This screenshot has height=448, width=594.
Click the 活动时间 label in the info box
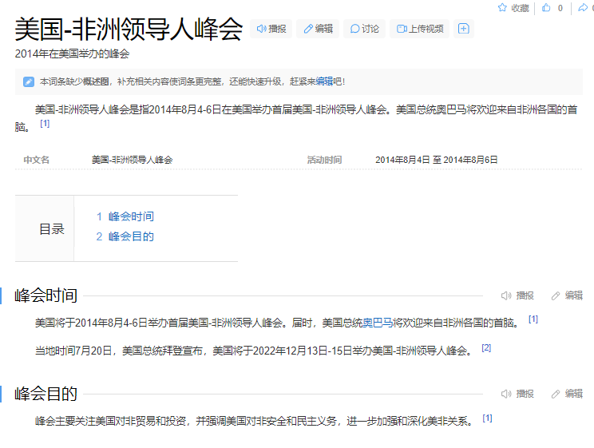(x=324, y=160)
